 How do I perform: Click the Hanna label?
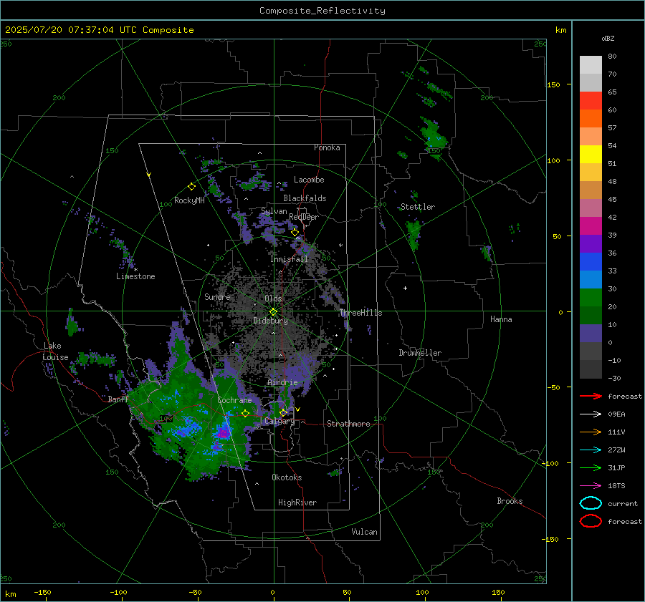501,319
